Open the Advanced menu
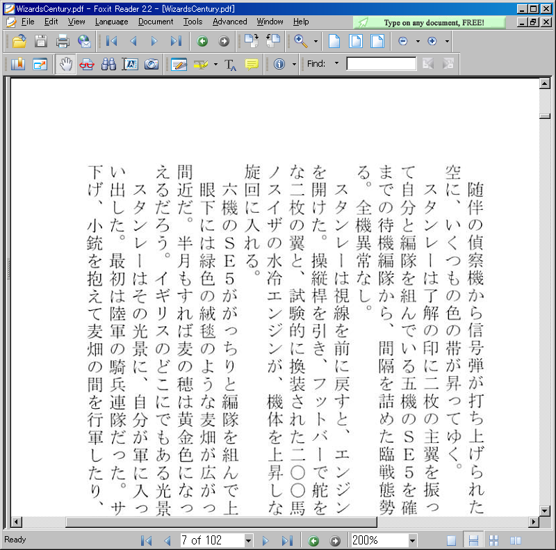 [x=230, y=22]
